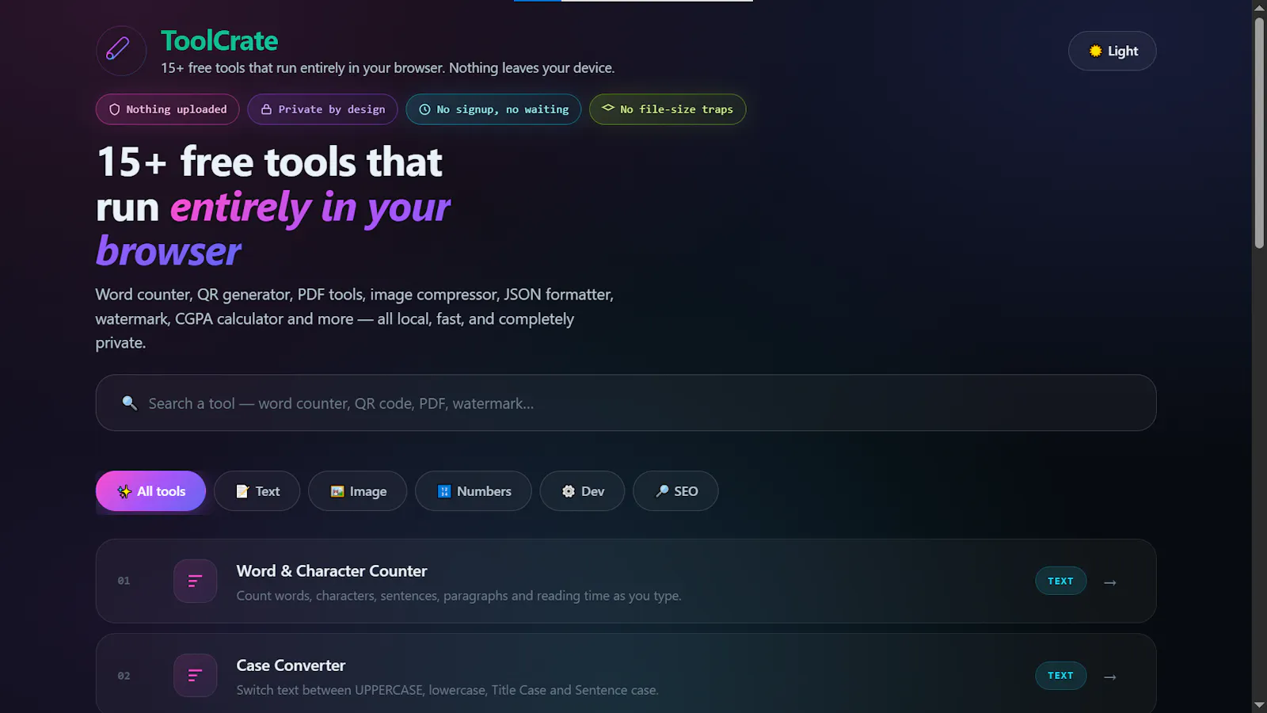Click the vertical page scrollbar thumb

1259,132
